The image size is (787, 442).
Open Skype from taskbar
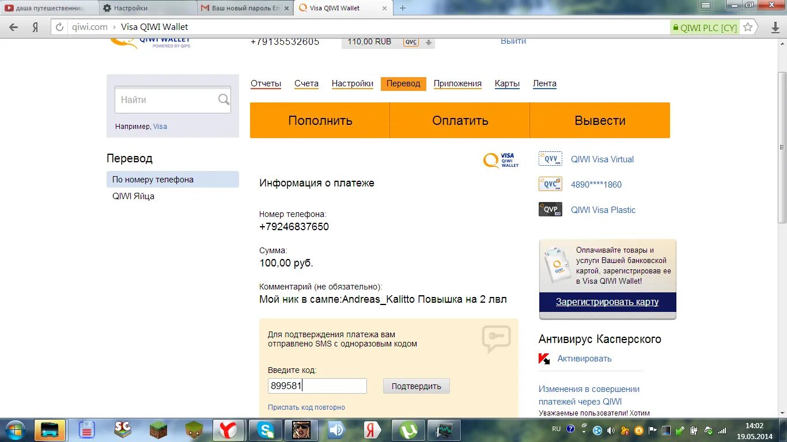click(265, 430)
